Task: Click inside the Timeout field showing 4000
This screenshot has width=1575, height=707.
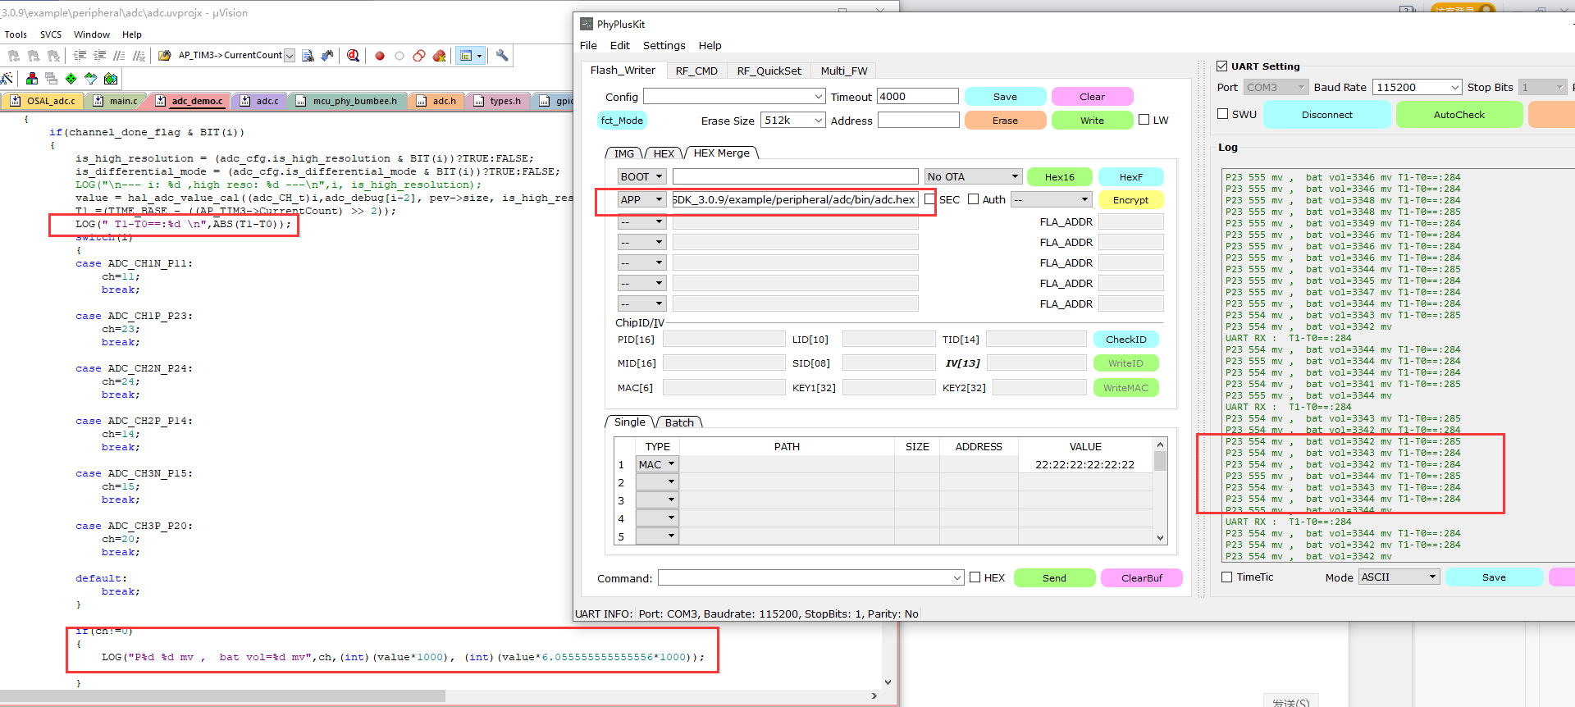Action: 917,97
